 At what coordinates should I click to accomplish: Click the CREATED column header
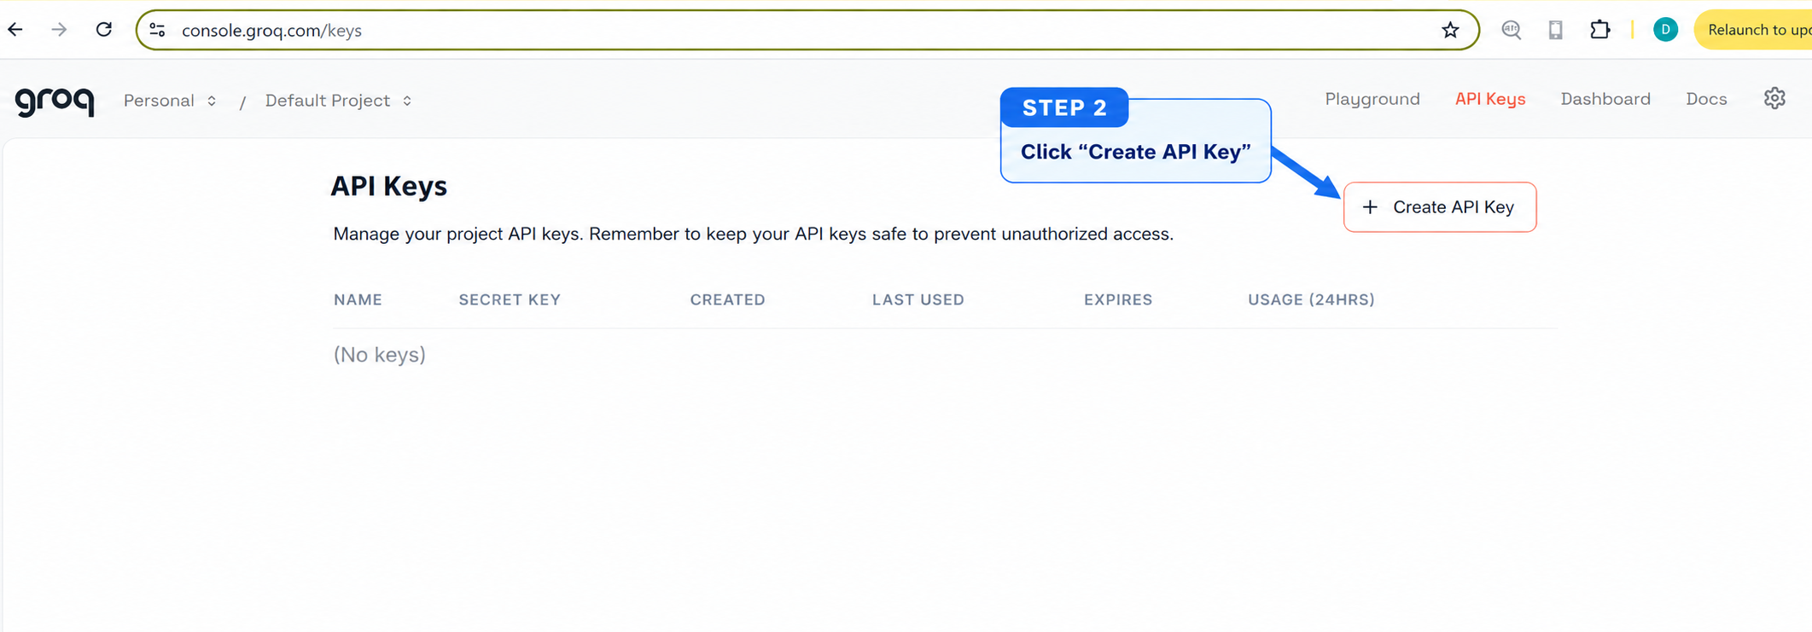point(727,299)
